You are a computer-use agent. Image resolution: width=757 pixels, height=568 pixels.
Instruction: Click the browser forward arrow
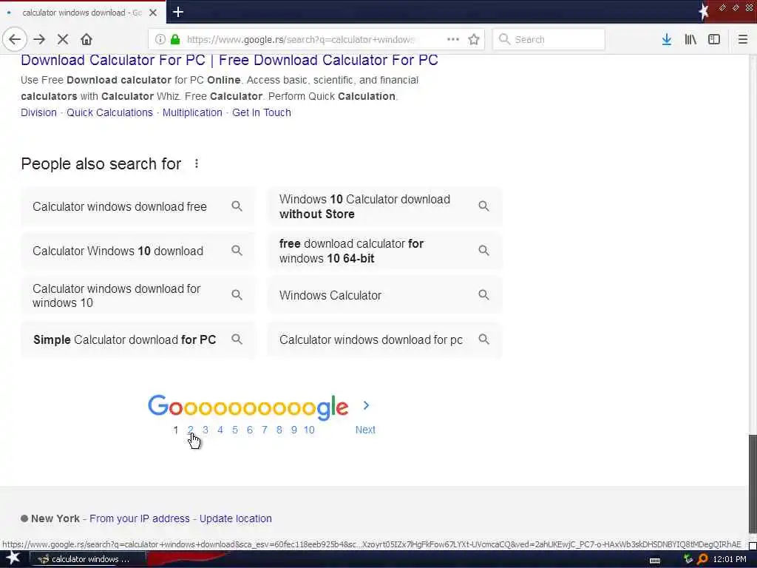pos(39,40)
